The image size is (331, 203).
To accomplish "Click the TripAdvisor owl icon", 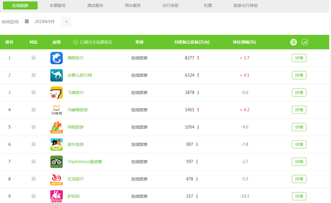I will 56,161.
